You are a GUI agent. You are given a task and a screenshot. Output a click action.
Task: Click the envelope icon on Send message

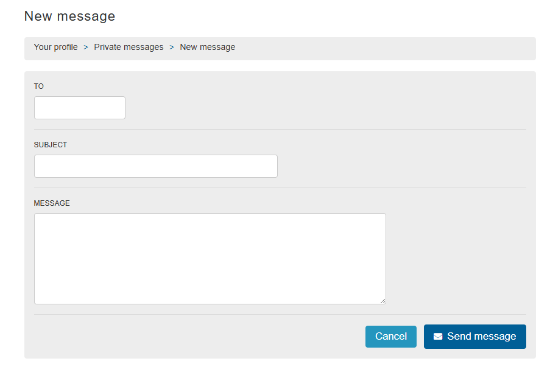pos(438,337)
